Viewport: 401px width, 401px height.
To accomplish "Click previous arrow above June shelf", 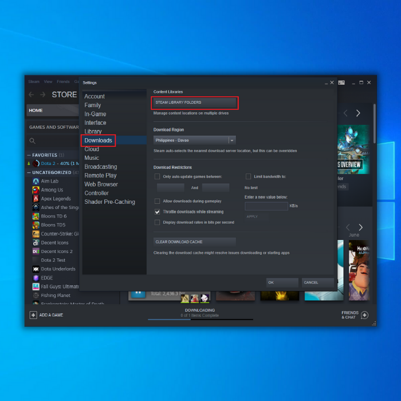I will pyautogui.click(x=348, y=227).
